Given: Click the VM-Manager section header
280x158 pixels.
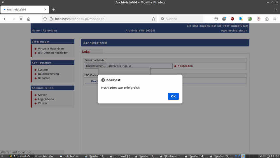Looking at the screenshot, I should pos(52,42).
